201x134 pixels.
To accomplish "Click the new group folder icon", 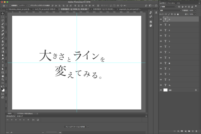I will [x=189, y=131].
